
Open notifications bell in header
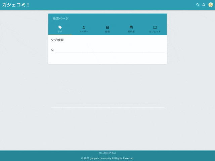click(x=204, y=5)
